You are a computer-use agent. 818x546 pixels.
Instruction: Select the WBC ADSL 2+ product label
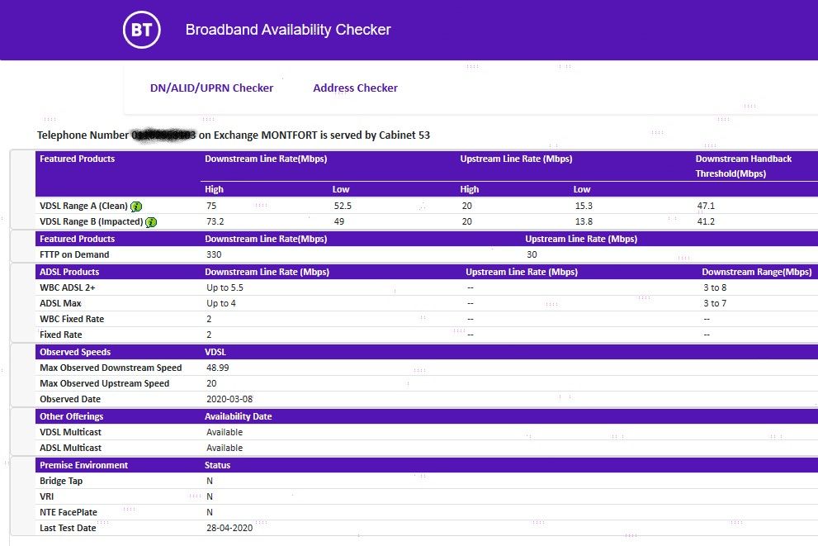point(72,287)
